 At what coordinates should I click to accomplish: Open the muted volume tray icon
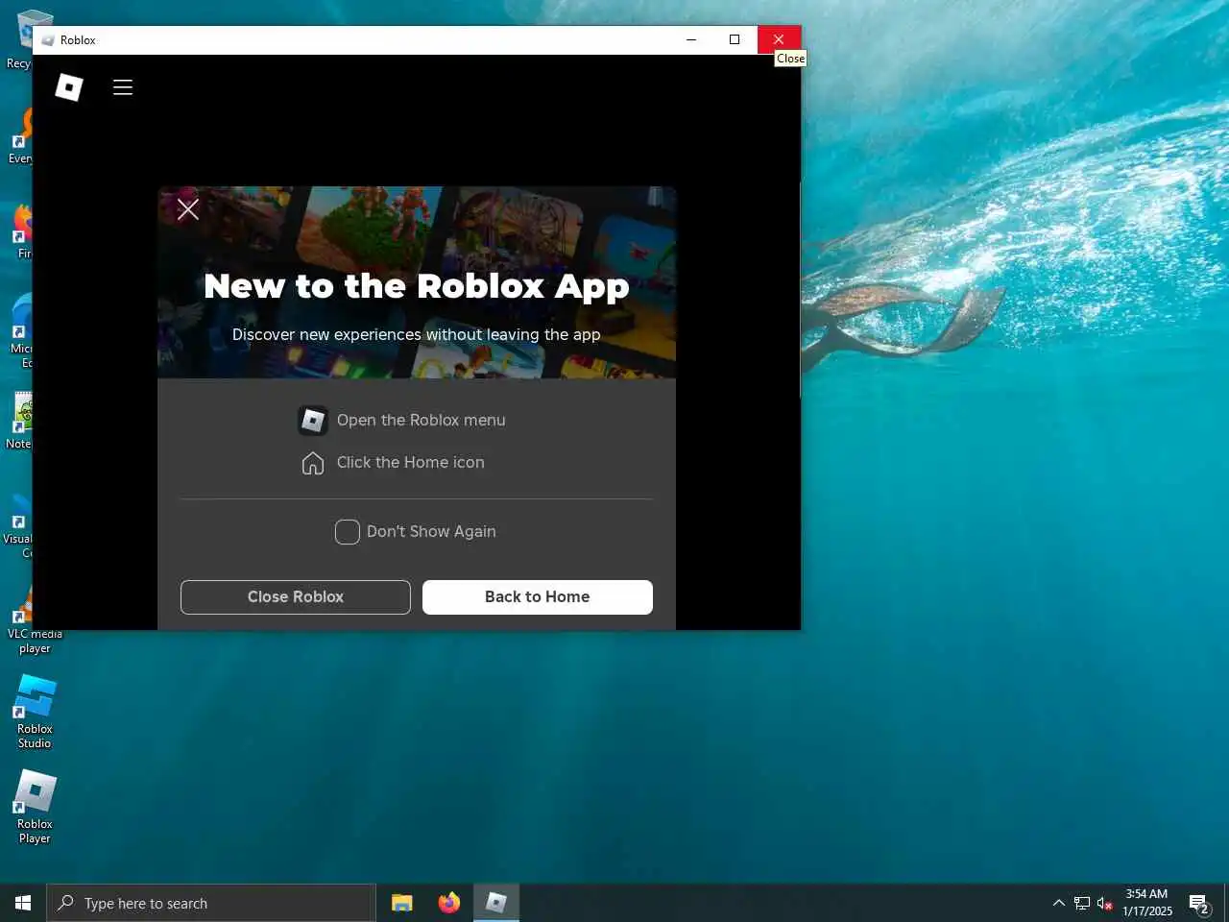(1104, 903)
